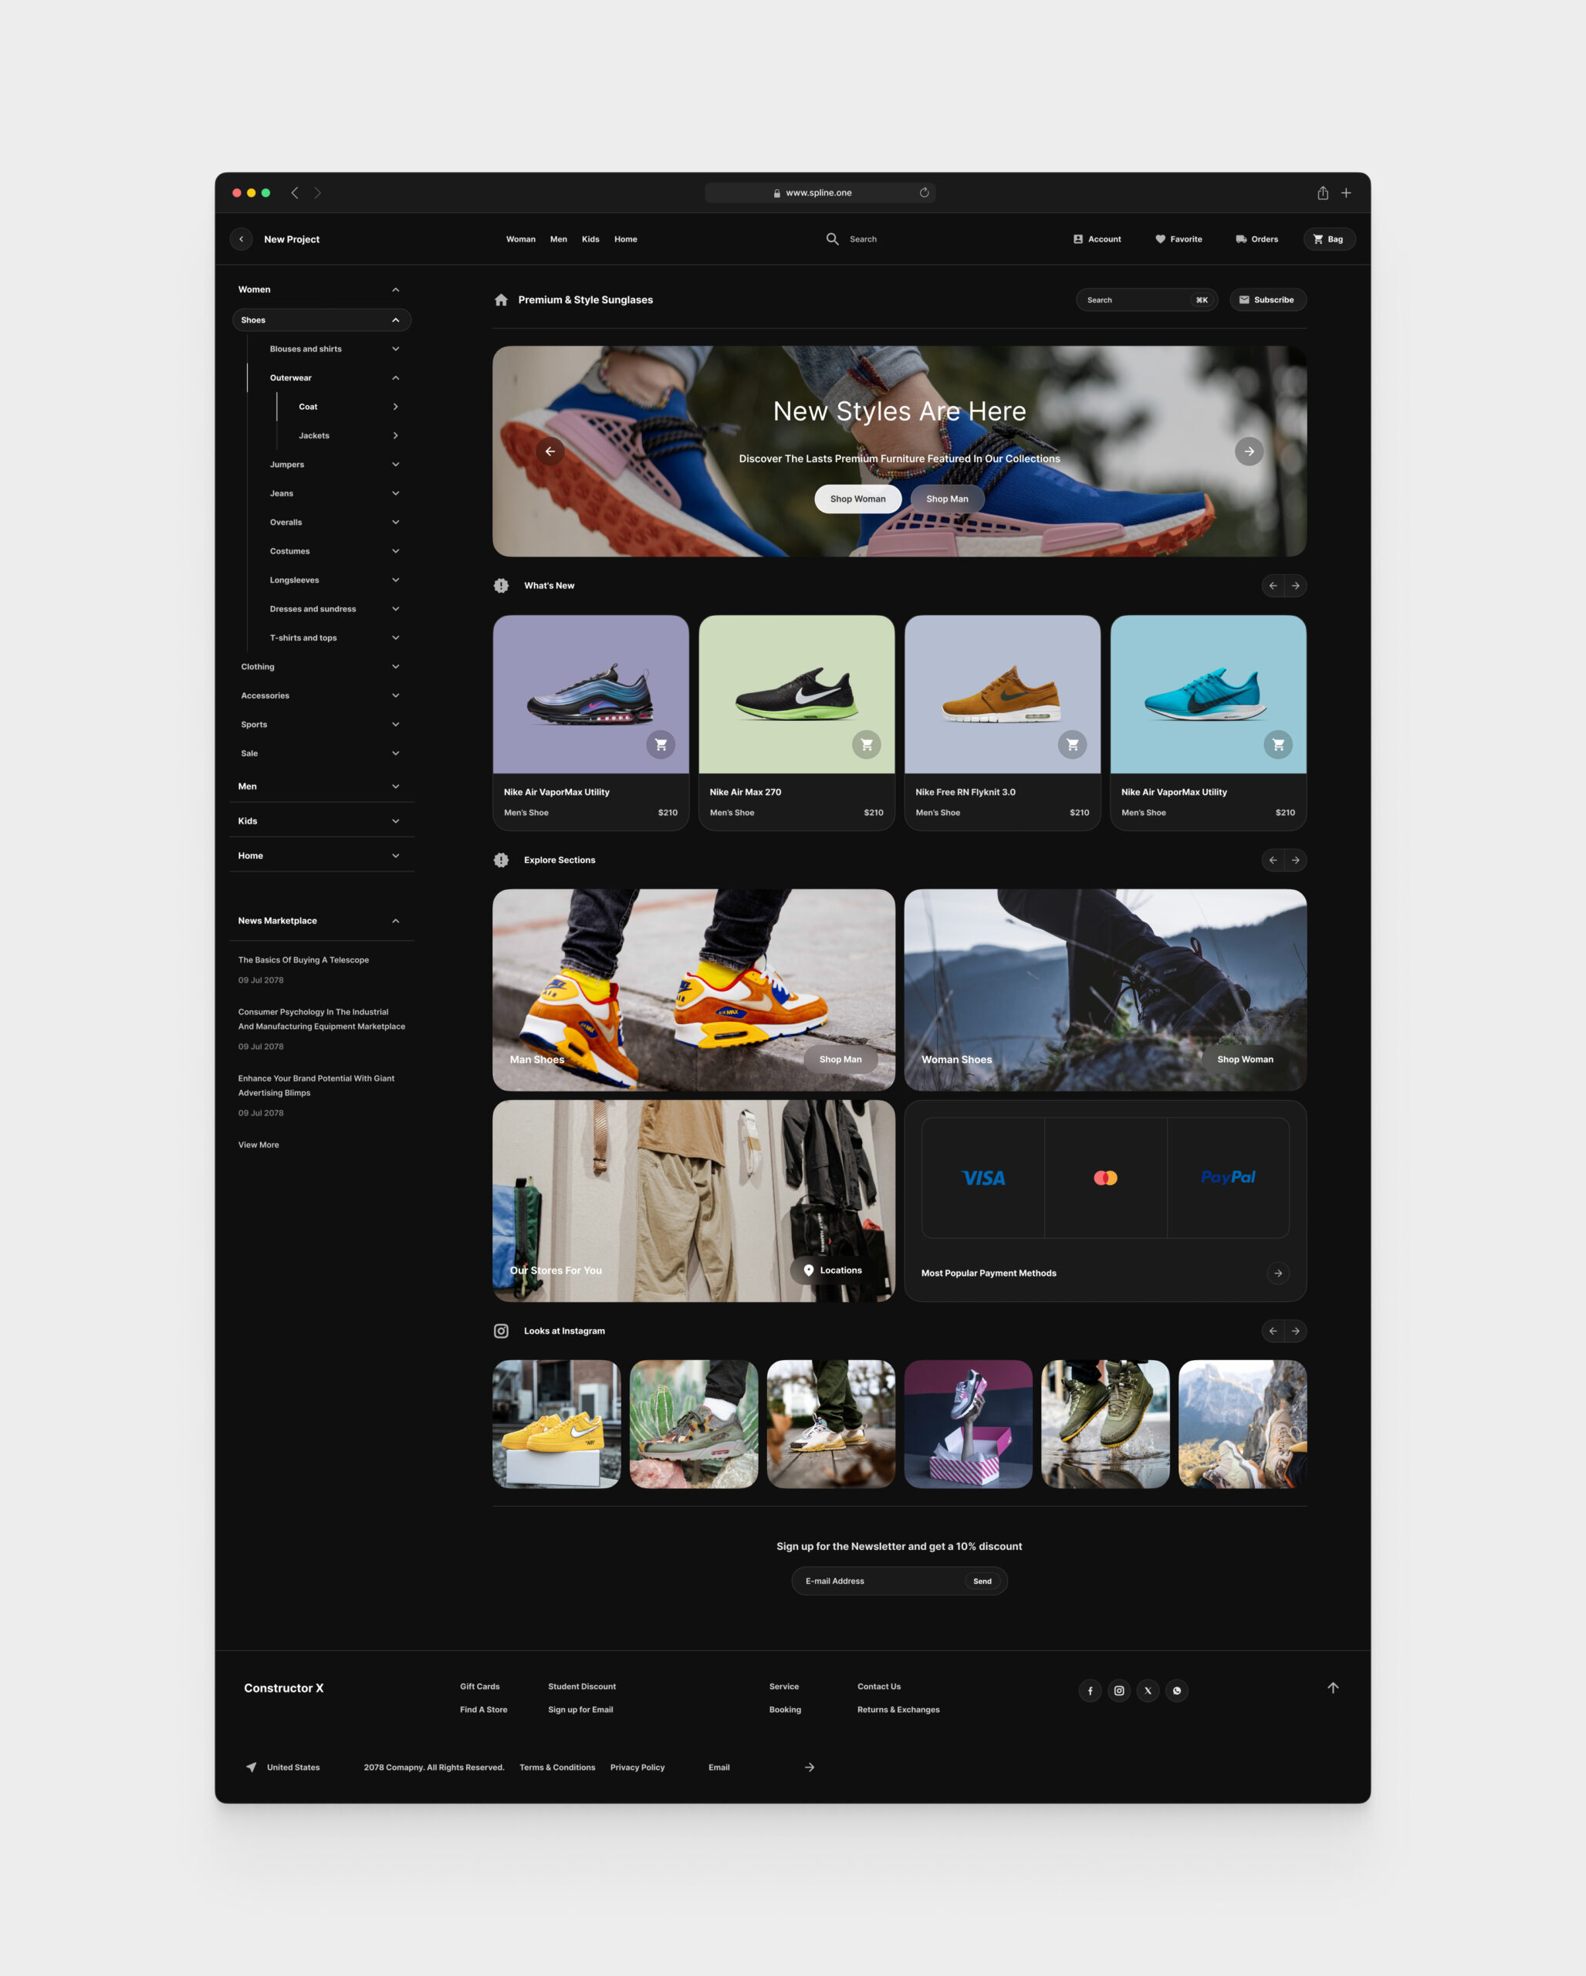Open the X social footer icon
Viewport: 1586px width, 1976px height.
(1148, 1691)
